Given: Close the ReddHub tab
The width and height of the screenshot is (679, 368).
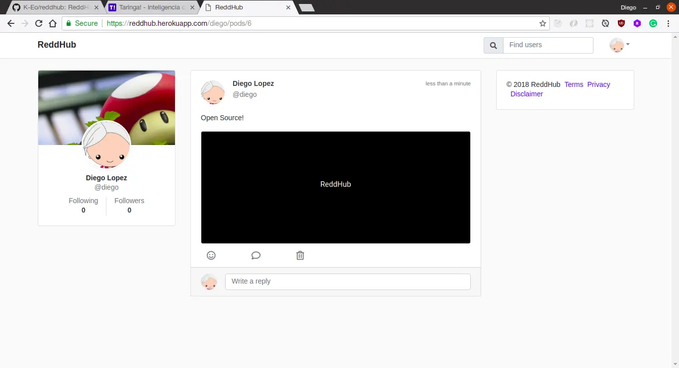Looking at the screenshot, I should [288, 7].
